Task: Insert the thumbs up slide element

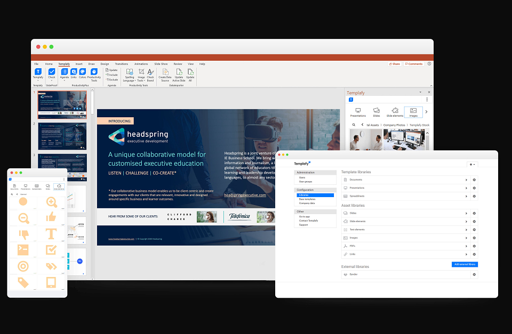Action: click(x=51, y=217)
